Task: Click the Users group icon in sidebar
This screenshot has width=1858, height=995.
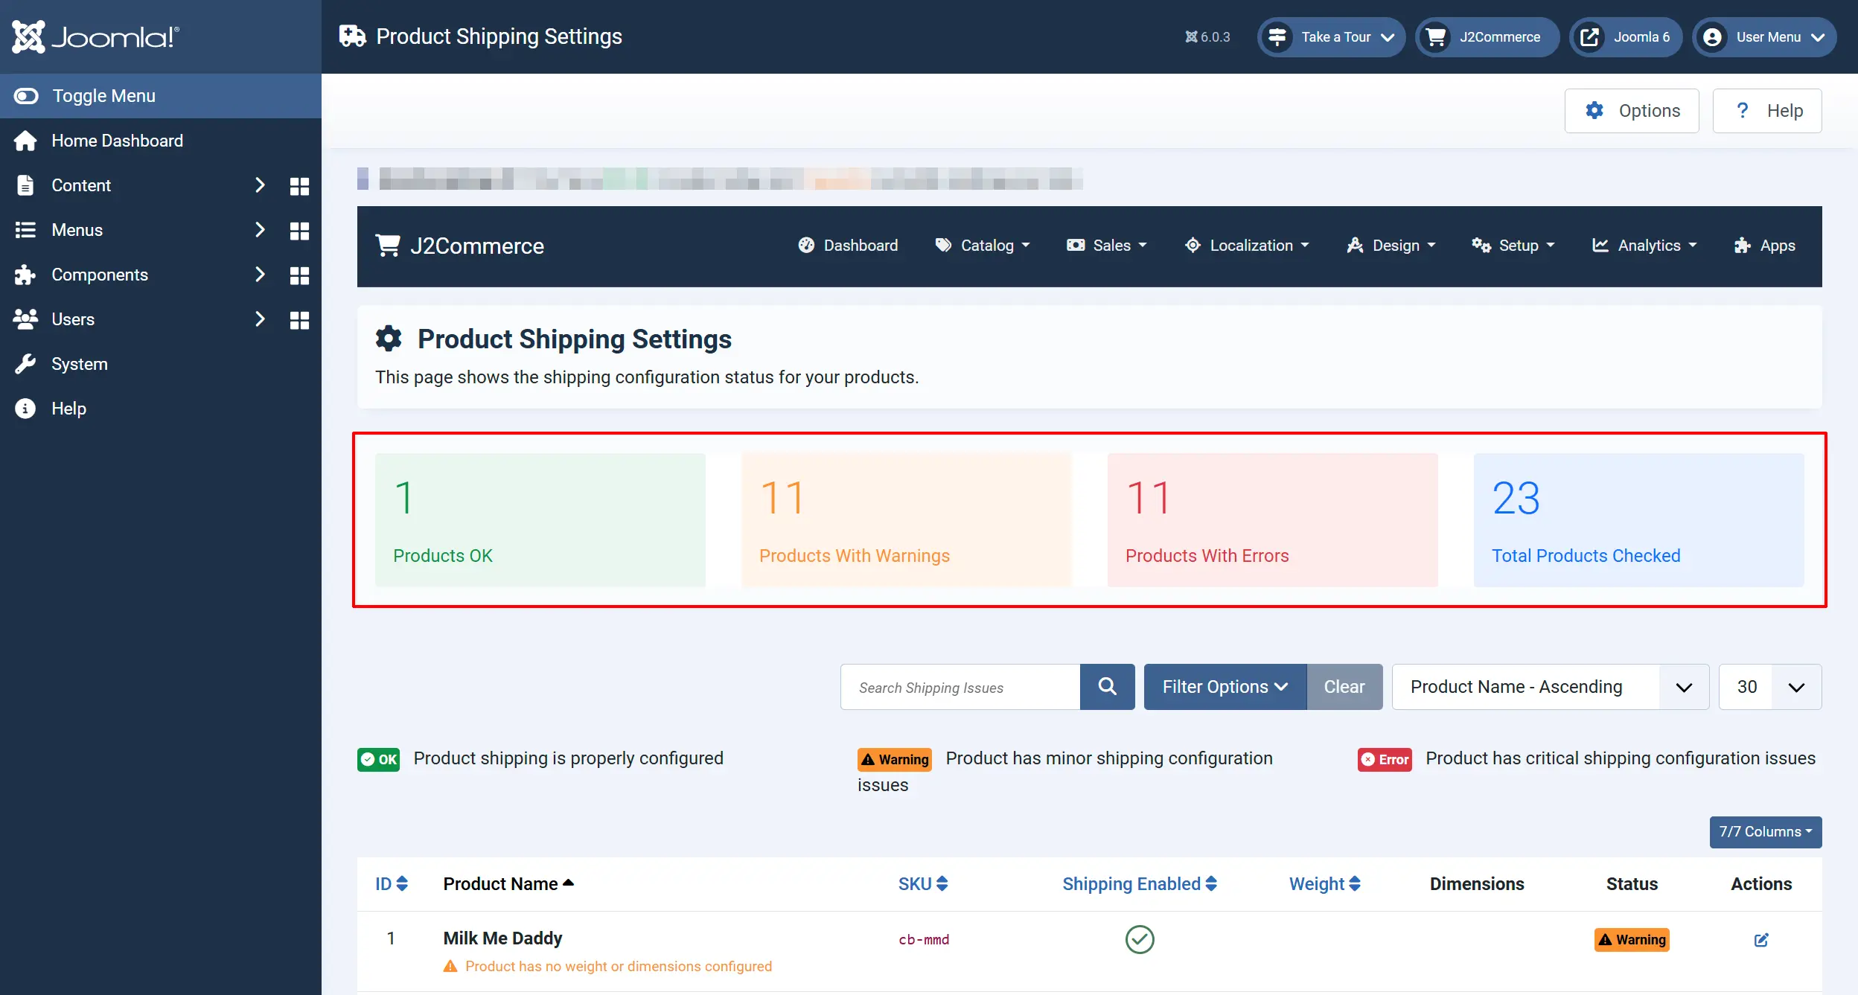Action: 25,319
